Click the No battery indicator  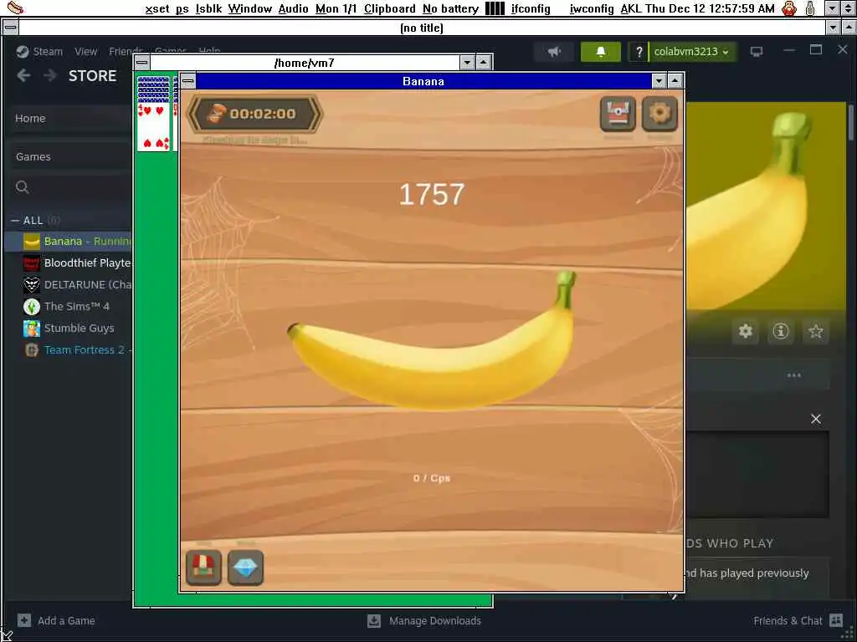[x=450, y=8]
